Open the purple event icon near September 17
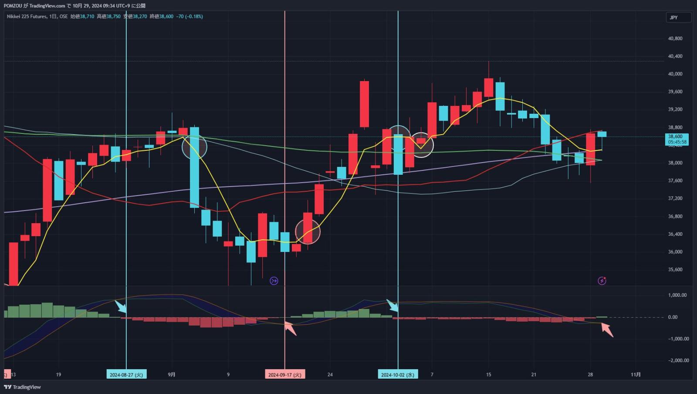 [x=274, y=281]
